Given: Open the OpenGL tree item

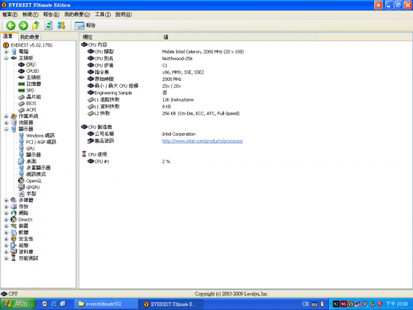Looking at the screenshot, I should pos(34,181).
